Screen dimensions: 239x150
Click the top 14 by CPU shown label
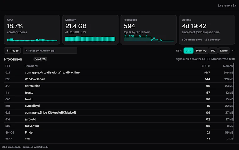tap(137, 32)
